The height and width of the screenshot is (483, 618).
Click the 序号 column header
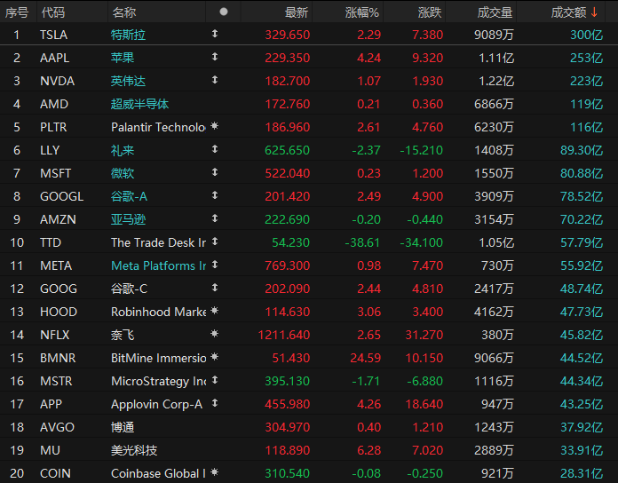(x=17, y=12)
